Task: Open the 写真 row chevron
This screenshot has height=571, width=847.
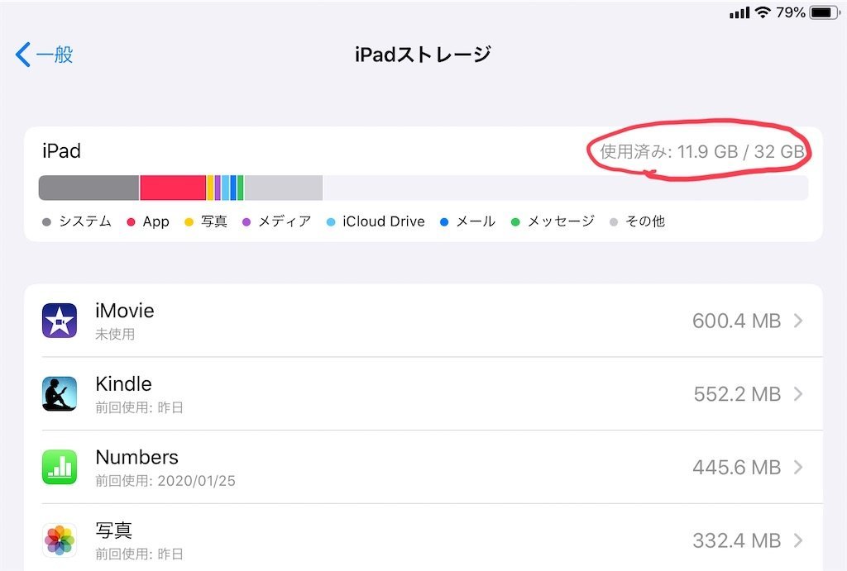Action: tap(798, 540)
